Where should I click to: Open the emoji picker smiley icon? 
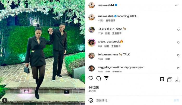click(91, 100)
